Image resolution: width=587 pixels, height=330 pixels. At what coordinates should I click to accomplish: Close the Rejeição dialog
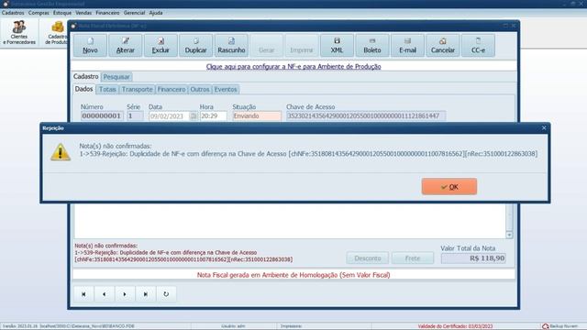544,128
